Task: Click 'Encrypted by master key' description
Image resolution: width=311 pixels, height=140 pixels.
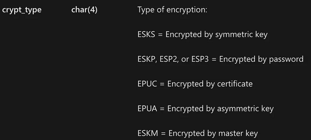Action: 213,134
